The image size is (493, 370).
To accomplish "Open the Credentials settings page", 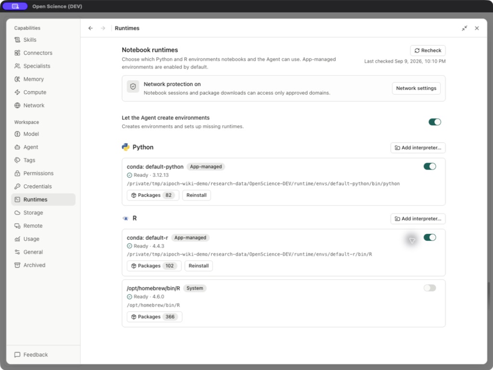I will point(43,186).
